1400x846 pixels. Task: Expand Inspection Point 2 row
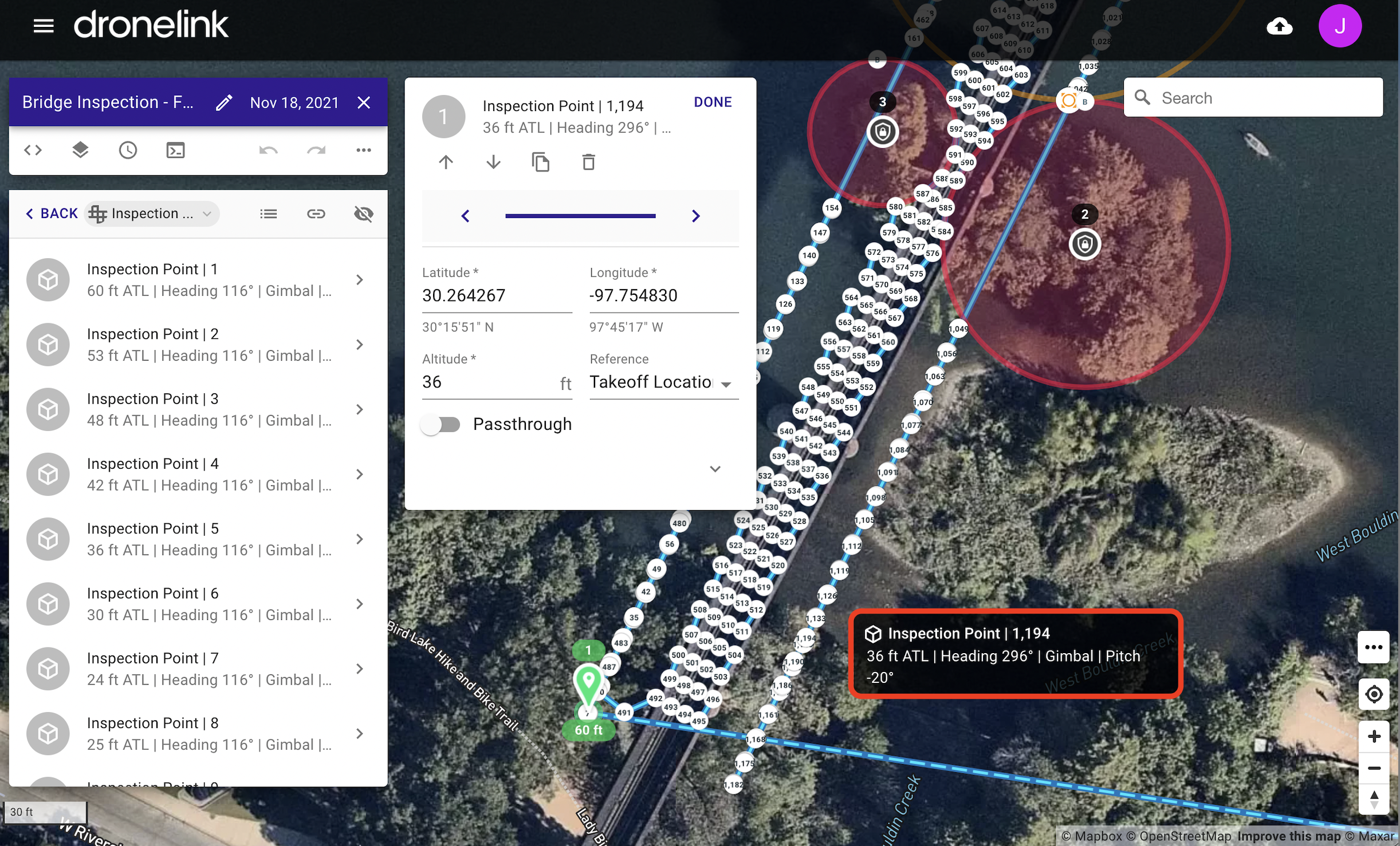pos(360,345)
